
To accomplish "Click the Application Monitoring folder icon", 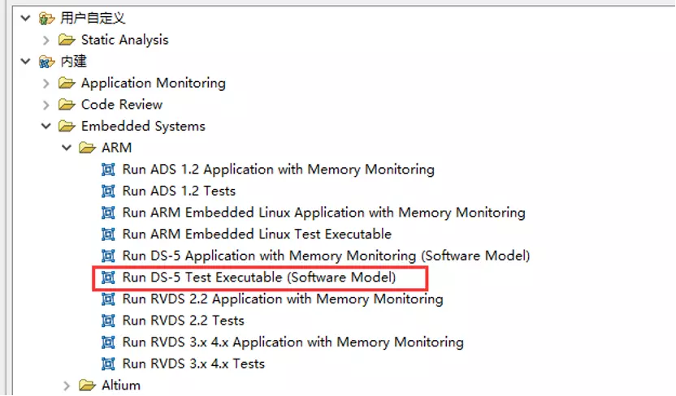I will tap(67, 83).
